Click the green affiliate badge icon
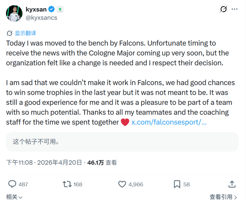The image size is (246, 205). tap(60, 9)
